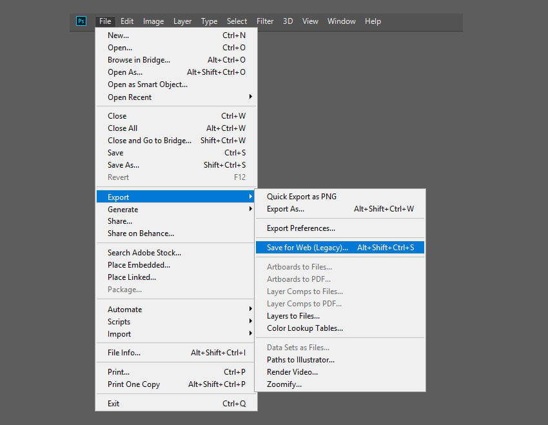Select Browse in Bridge...
This screenshot has height=425, width=548.
tap(177, 60)
